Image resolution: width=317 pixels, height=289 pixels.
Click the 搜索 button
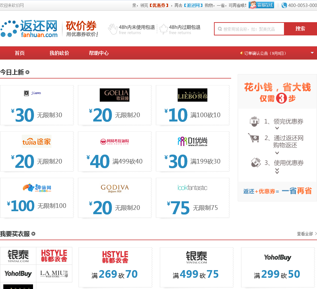point(300,29)
